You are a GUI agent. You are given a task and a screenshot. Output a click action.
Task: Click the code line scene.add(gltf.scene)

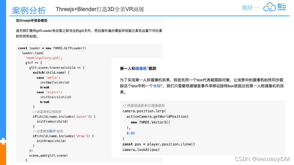pyautogui.click(x=48, y=156)
